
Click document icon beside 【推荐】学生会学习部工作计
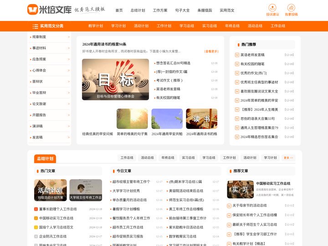tap(229, 234)
